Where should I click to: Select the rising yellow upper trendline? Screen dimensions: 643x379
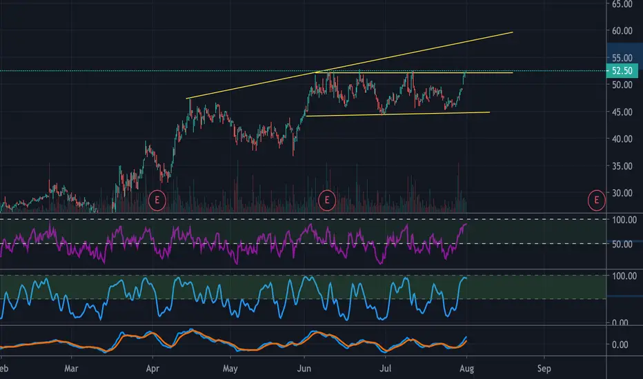[348, 65]
